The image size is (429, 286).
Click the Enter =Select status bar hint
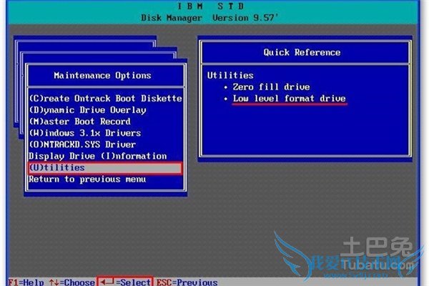pos(124,282)
